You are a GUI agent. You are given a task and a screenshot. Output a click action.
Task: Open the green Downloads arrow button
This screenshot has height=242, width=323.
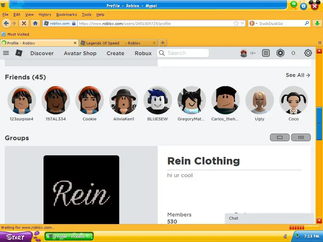[317, 23]
